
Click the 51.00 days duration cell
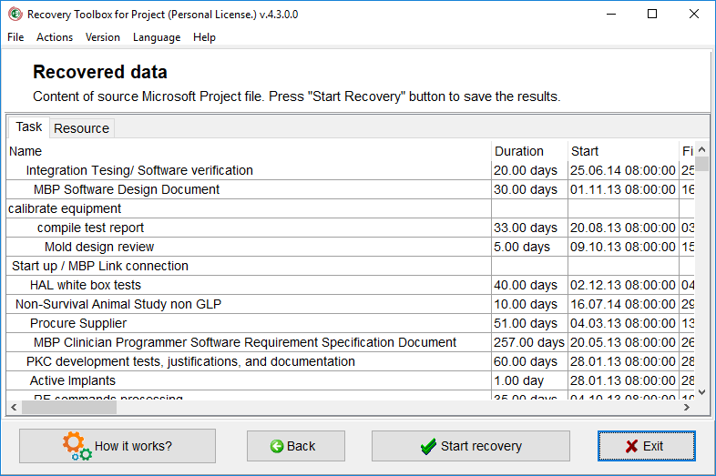(x=529, y=324)
